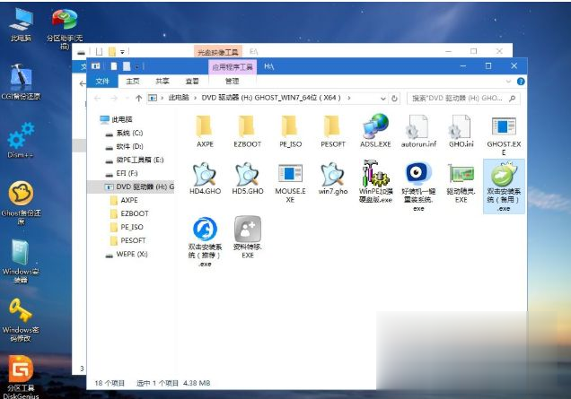Open address bar history dropdown

coord(382,99)
